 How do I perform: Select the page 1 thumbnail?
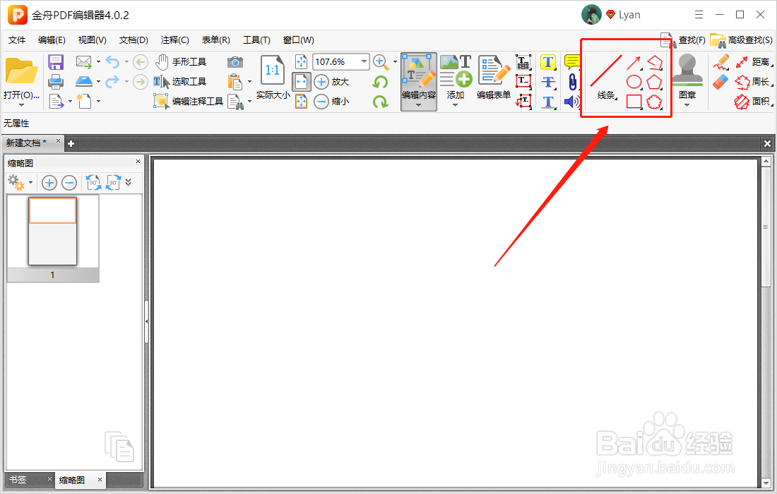point(52,231)
